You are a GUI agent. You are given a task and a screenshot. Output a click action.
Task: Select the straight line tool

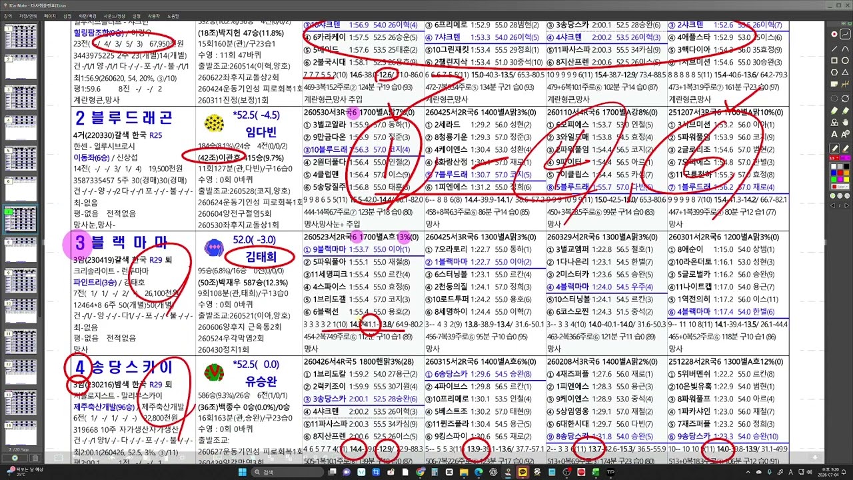(x=834, y=49)
